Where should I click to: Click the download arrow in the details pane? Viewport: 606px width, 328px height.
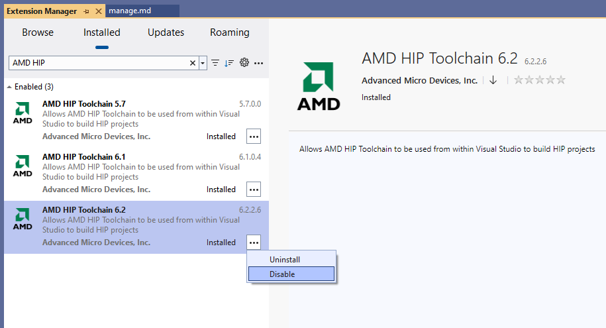493,80
